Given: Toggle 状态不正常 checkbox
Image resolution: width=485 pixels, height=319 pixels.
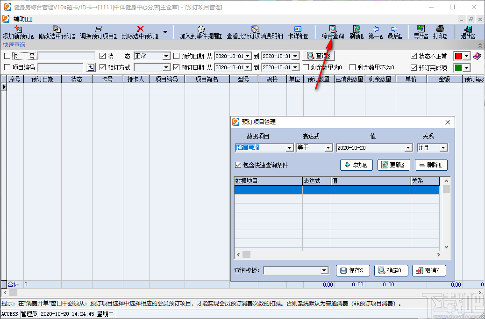Looking at the screenshot, I should click(414, 56).
